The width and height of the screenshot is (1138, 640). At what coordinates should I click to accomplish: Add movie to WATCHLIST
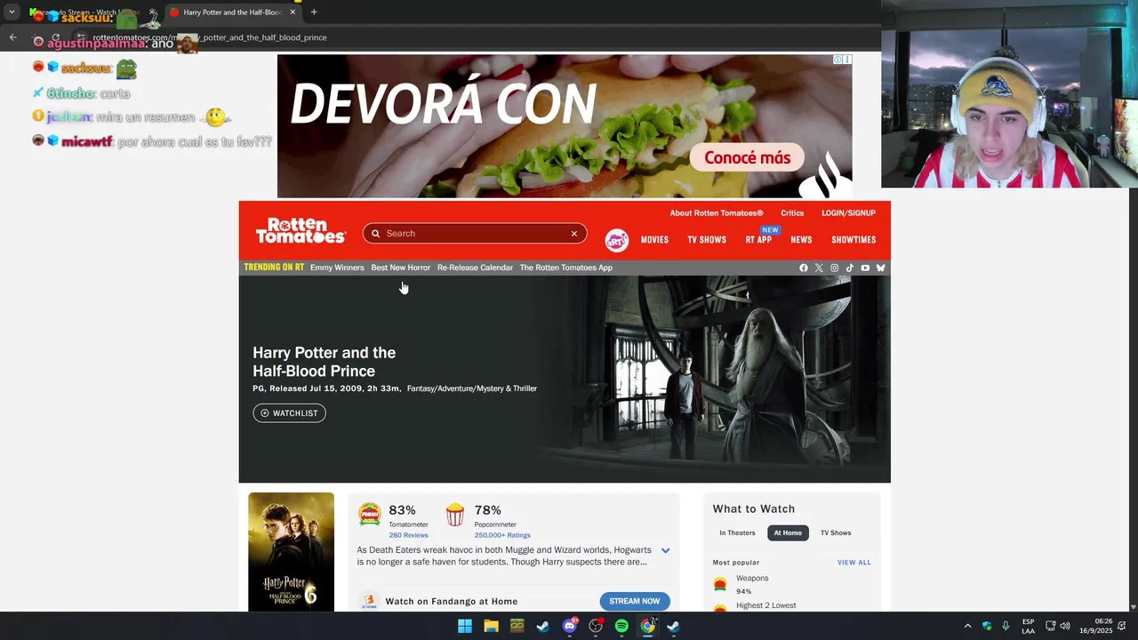(289, 413)
